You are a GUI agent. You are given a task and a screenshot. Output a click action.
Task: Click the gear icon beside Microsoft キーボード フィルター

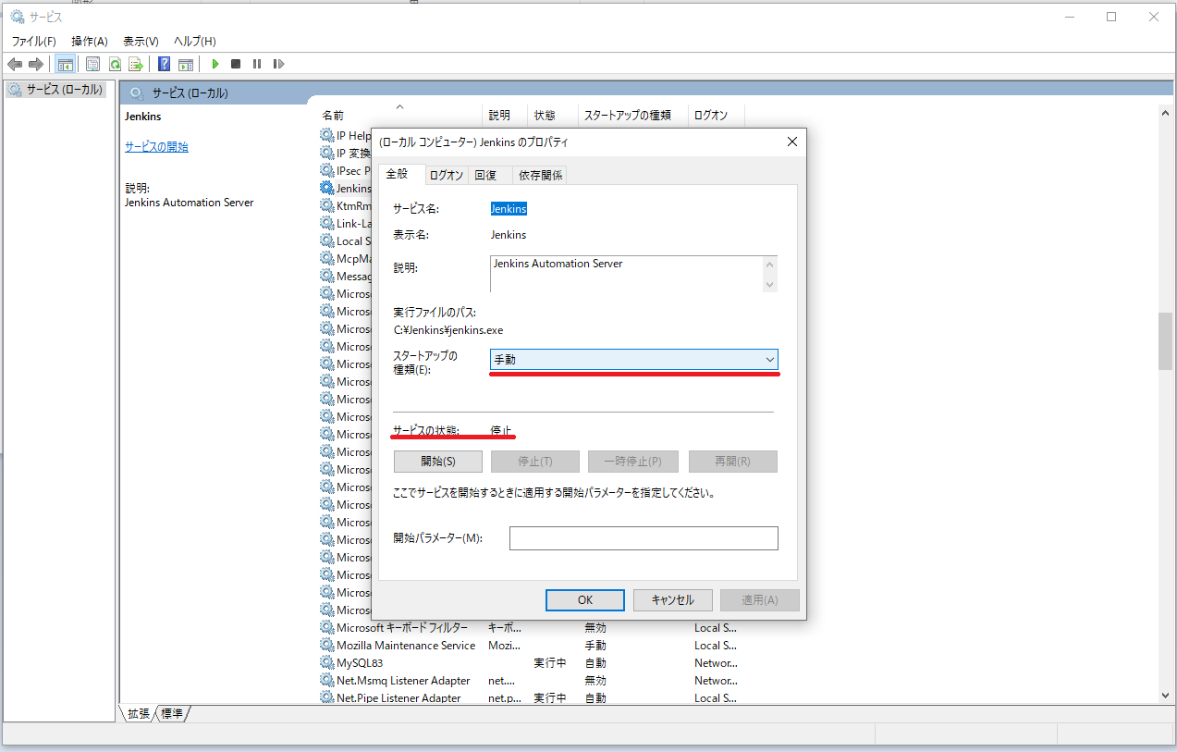(x=327, y=628)
